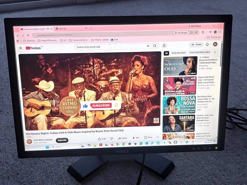View site information icon in address bar
247x185 pixels.
click(34, 35)
